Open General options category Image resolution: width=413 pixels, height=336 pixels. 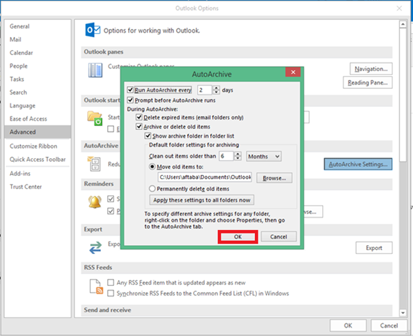point(37,26)
